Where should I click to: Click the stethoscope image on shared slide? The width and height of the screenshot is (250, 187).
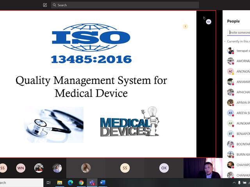tap(54, 125)
